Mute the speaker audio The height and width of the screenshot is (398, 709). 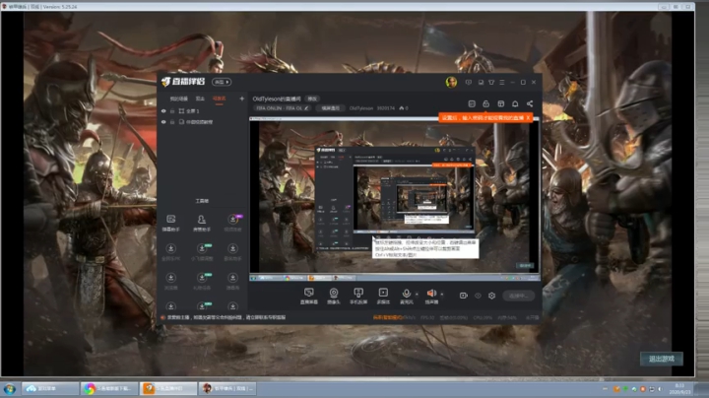click(431, 296)
